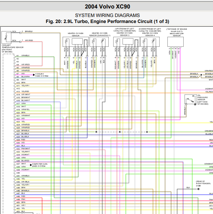Click pin A49 PNK label

(21, 199)
